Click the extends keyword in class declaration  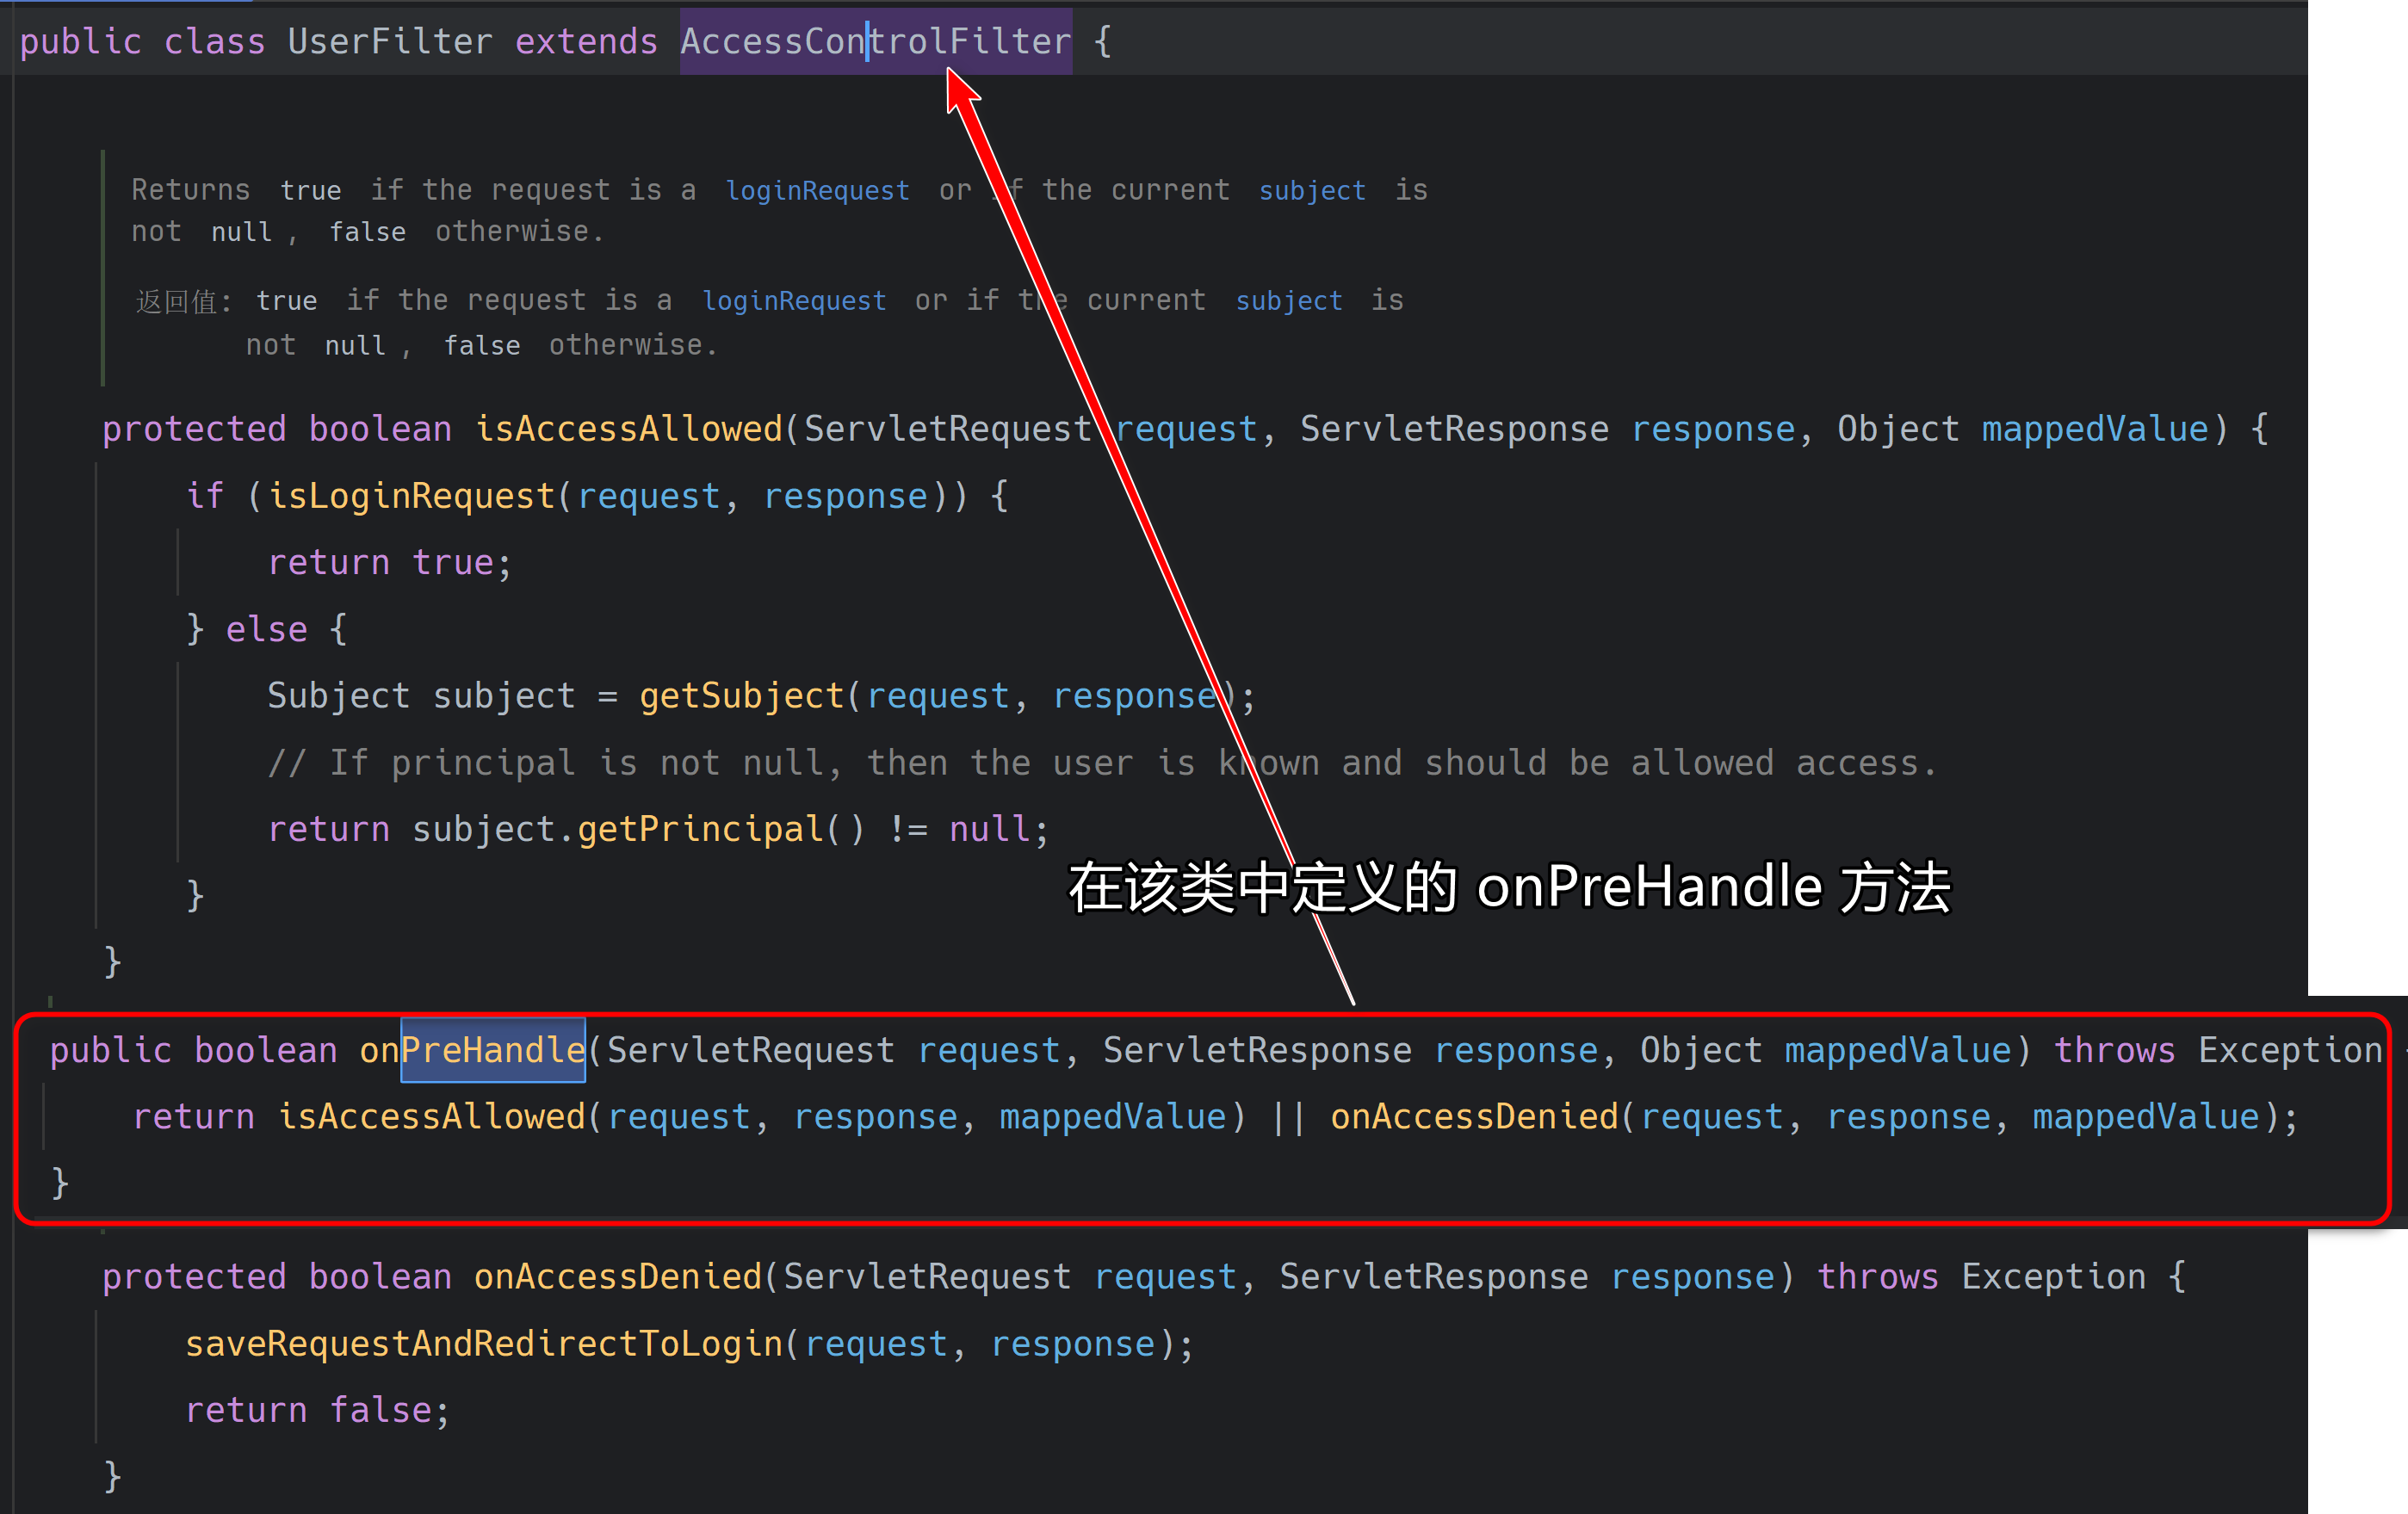click(x=586, y=41)
